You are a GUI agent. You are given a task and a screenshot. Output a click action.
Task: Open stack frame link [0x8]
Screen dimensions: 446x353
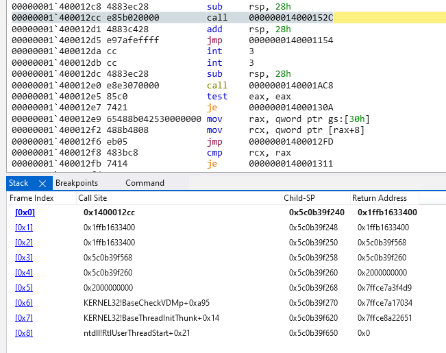tap(24, 333)
